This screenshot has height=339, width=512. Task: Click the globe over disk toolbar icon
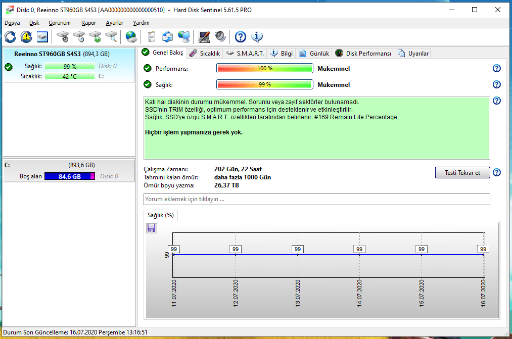pos(131,37)
